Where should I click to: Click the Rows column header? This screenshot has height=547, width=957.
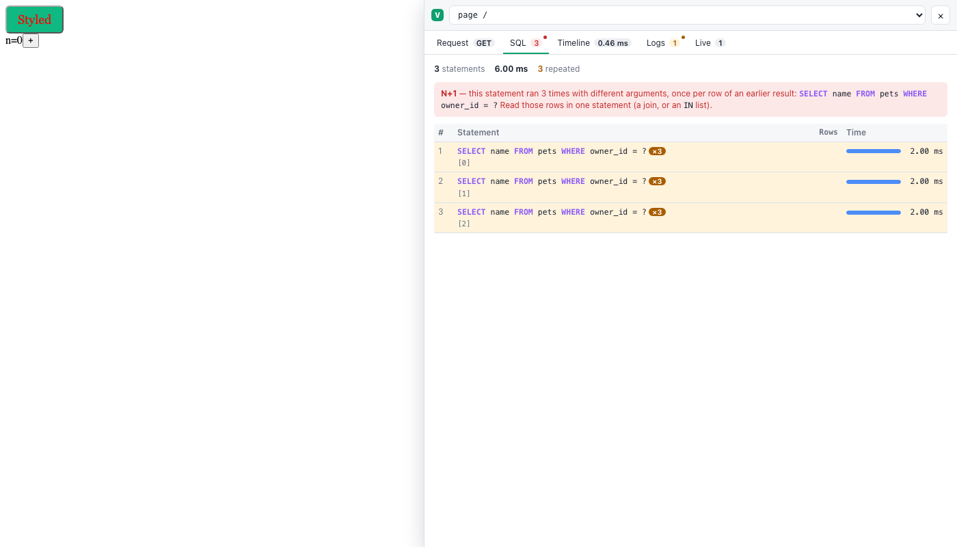pos(828,133)
